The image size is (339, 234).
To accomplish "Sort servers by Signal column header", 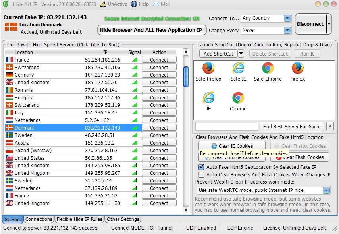I will [x=134, y=52].
